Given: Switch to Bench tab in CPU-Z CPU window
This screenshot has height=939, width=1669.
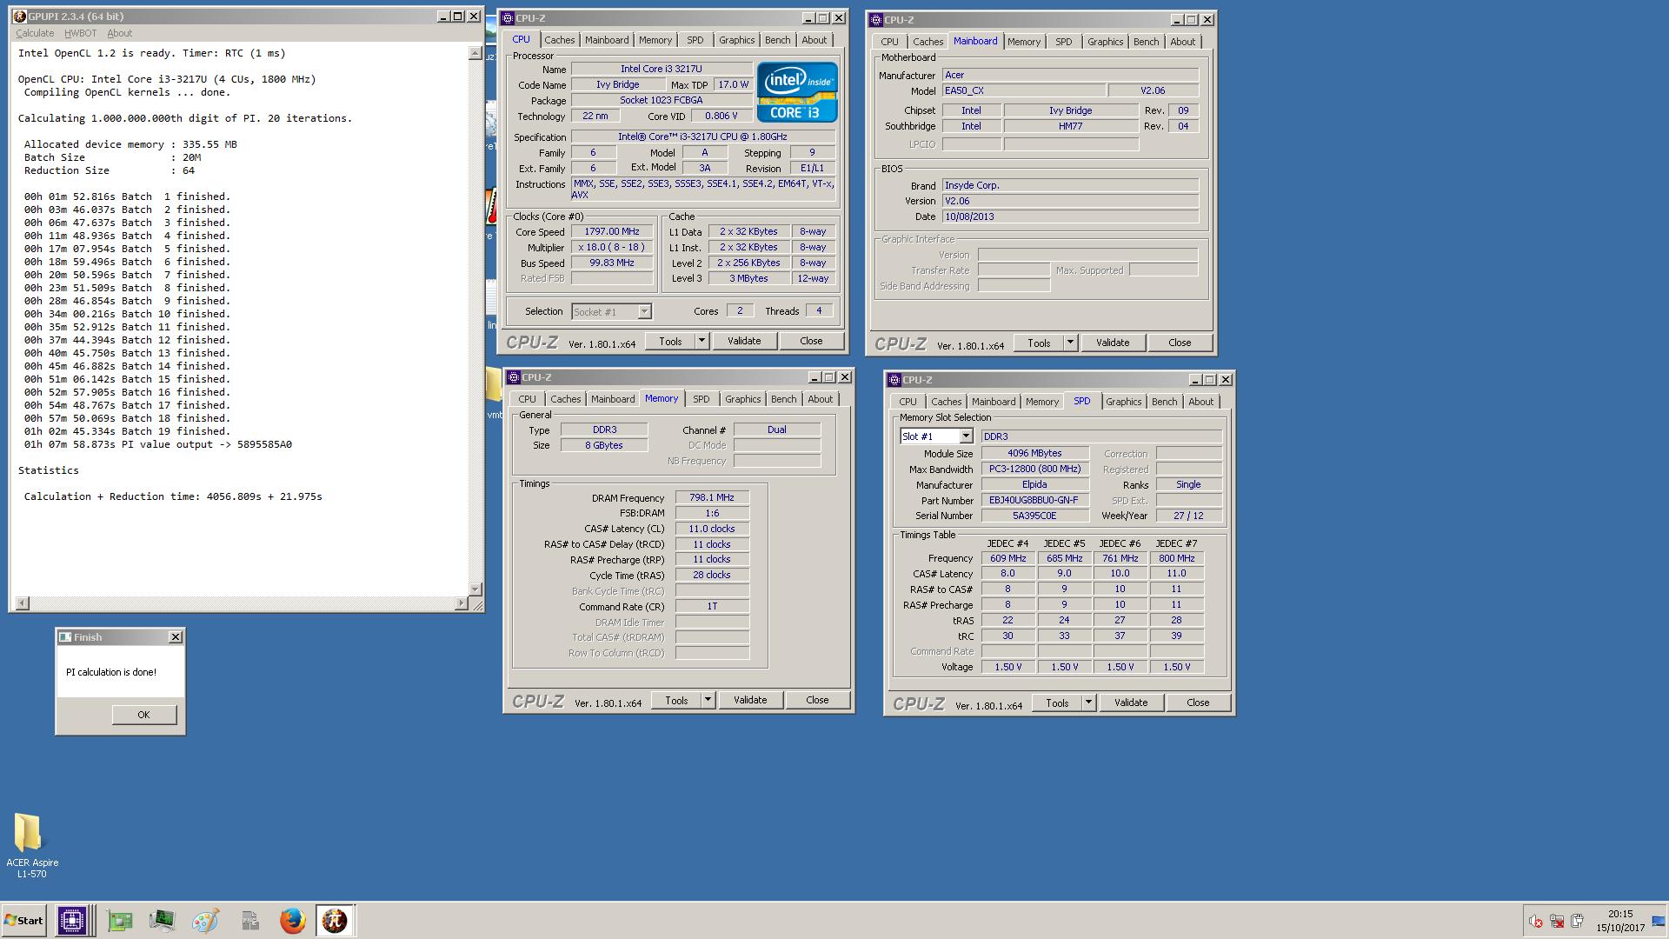Looking at the screenshot, I should pos(778,40).
